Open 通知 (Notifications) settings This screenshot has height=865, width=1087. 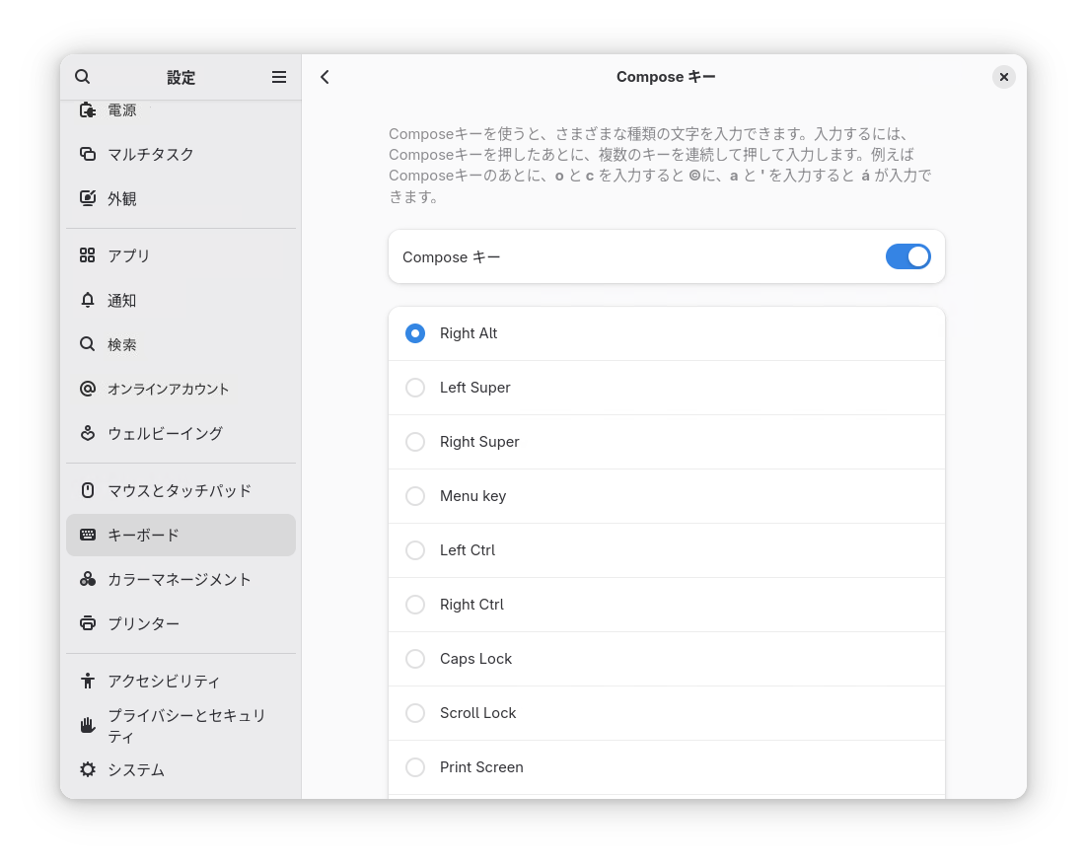90,300
